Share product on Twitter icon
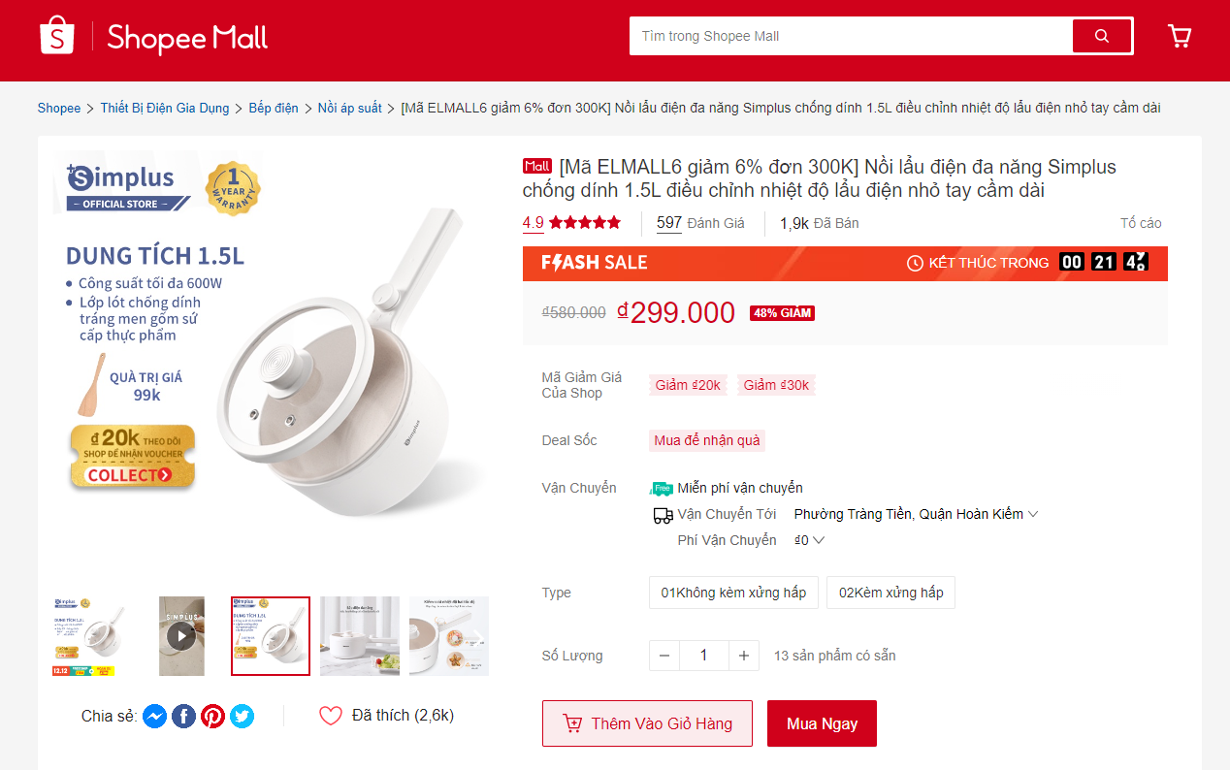 pyautogui.click(x=243, y=716)
